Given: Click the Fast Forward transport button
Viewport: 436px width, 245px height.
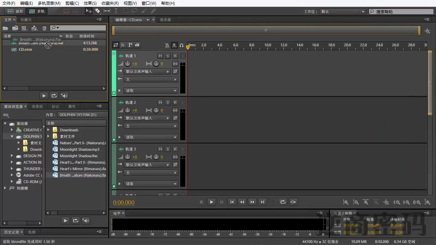Looking at the screenshot, I should (252, 202).
